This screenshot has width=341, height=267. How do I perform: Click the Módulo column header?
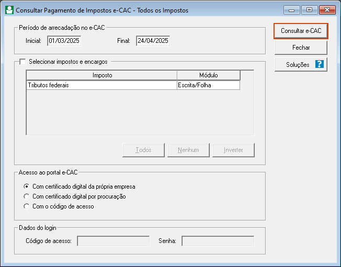209,75
